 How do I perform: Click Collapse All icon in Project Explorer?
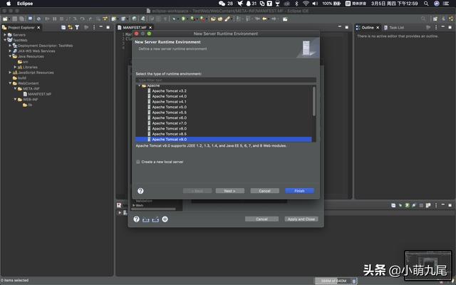tap(63, 27)
